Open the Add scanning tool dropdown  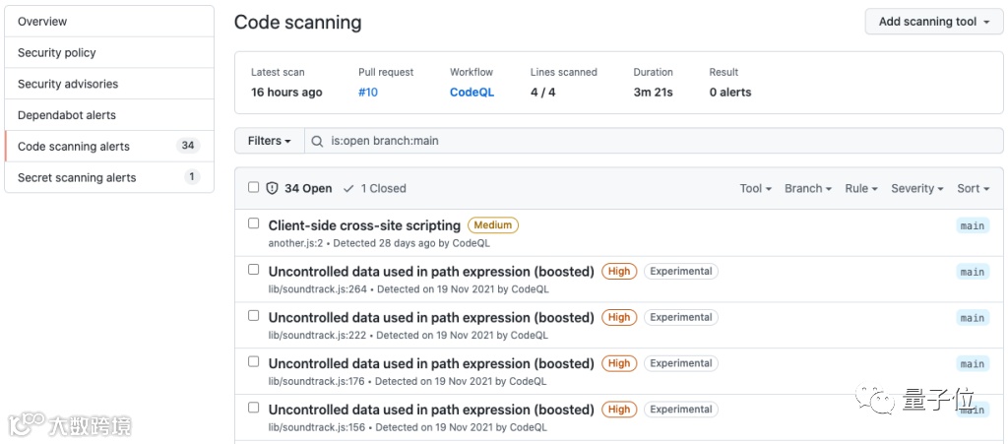pos(933,22)
